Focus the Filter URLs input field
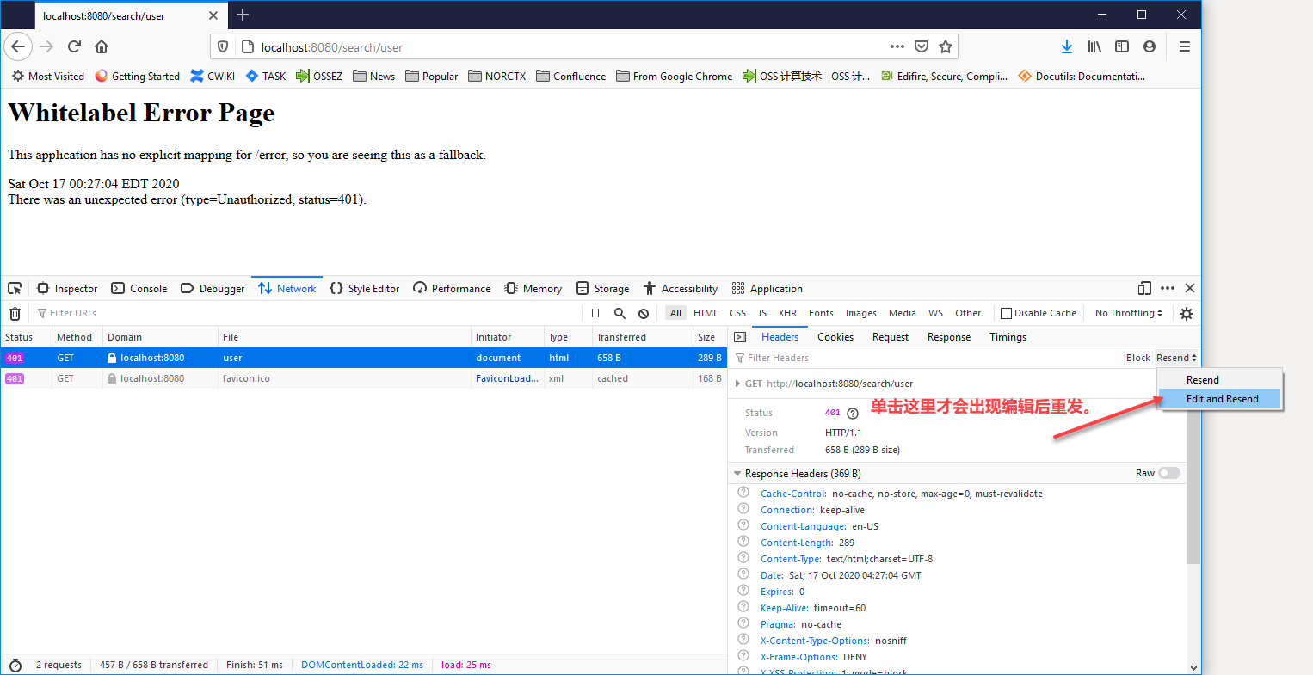This screenshot has width=1313, height=675. (x=305, y=313)
